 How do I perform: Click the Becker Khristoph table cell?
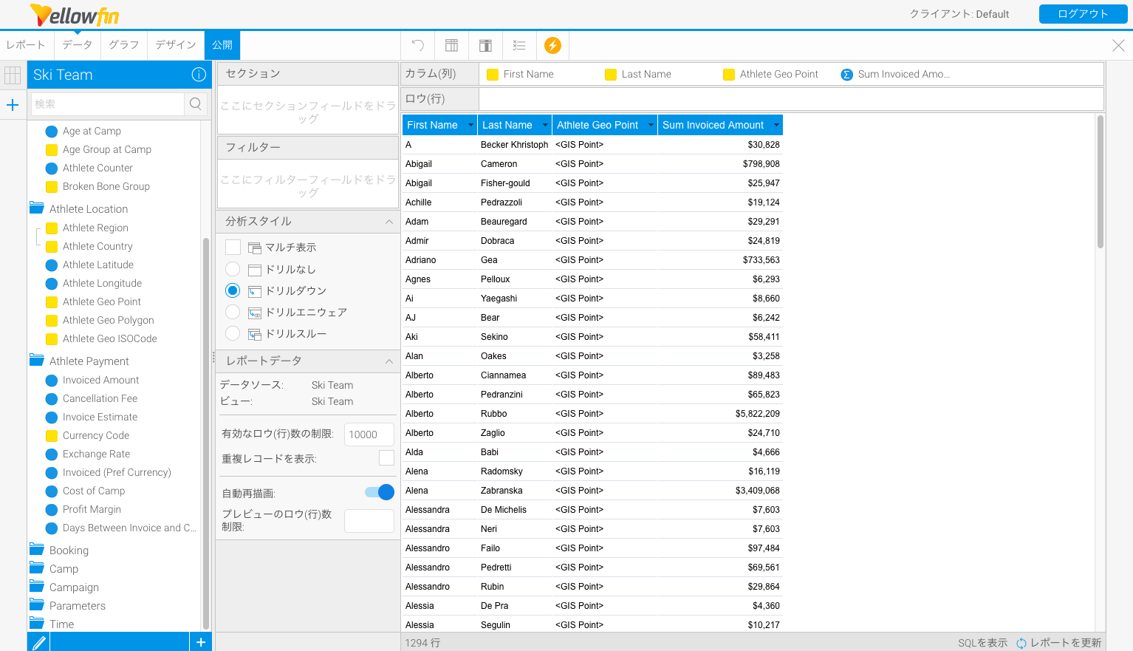point(514,145)
